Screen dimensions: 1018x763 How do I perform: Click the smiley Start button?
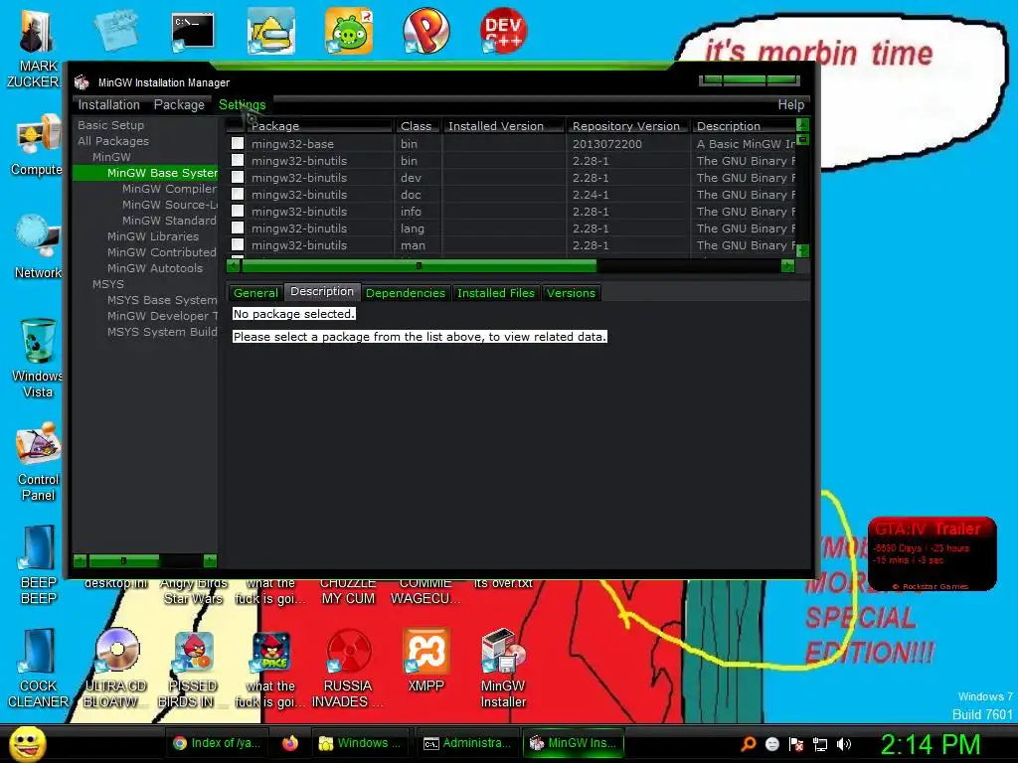pos(27,744)
